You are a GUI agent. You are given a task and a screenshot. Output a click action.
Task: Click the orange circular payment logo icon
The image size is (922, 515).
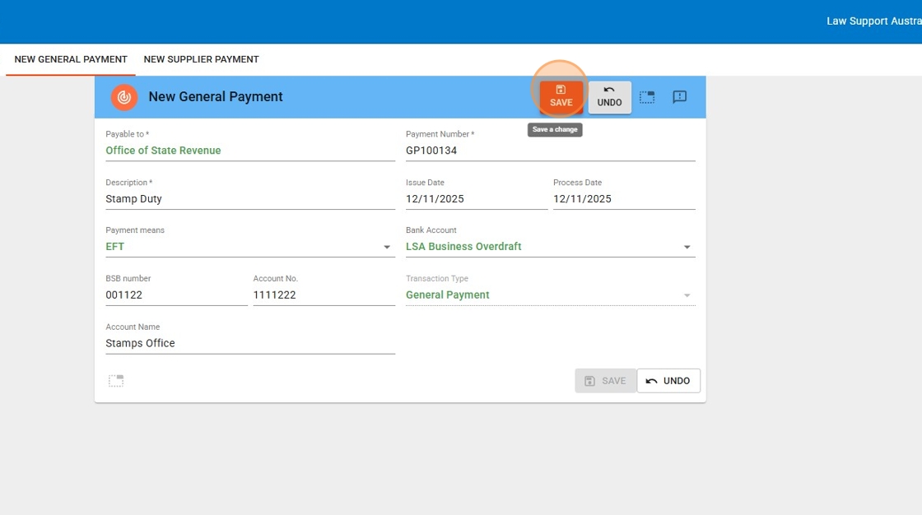(x=124, y=97)
